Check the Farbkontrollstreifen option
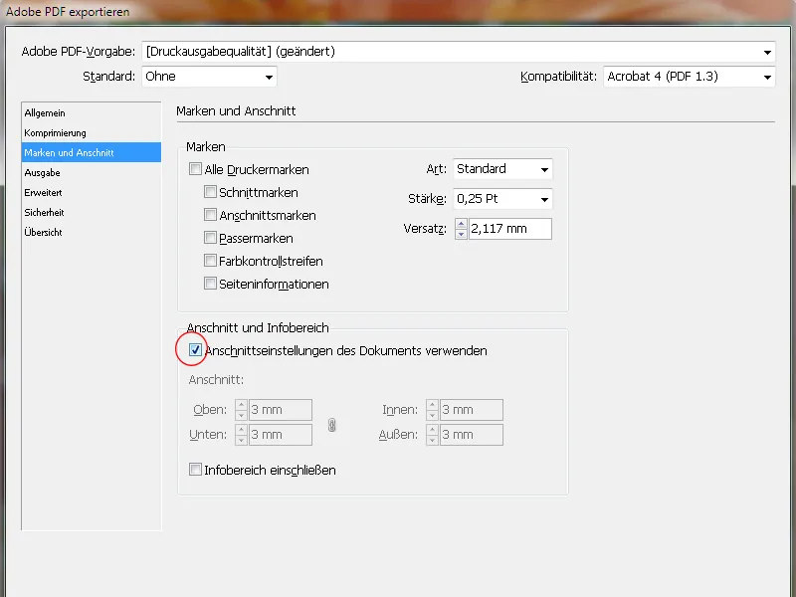The image size is (796, 597). tap(210, 261)
